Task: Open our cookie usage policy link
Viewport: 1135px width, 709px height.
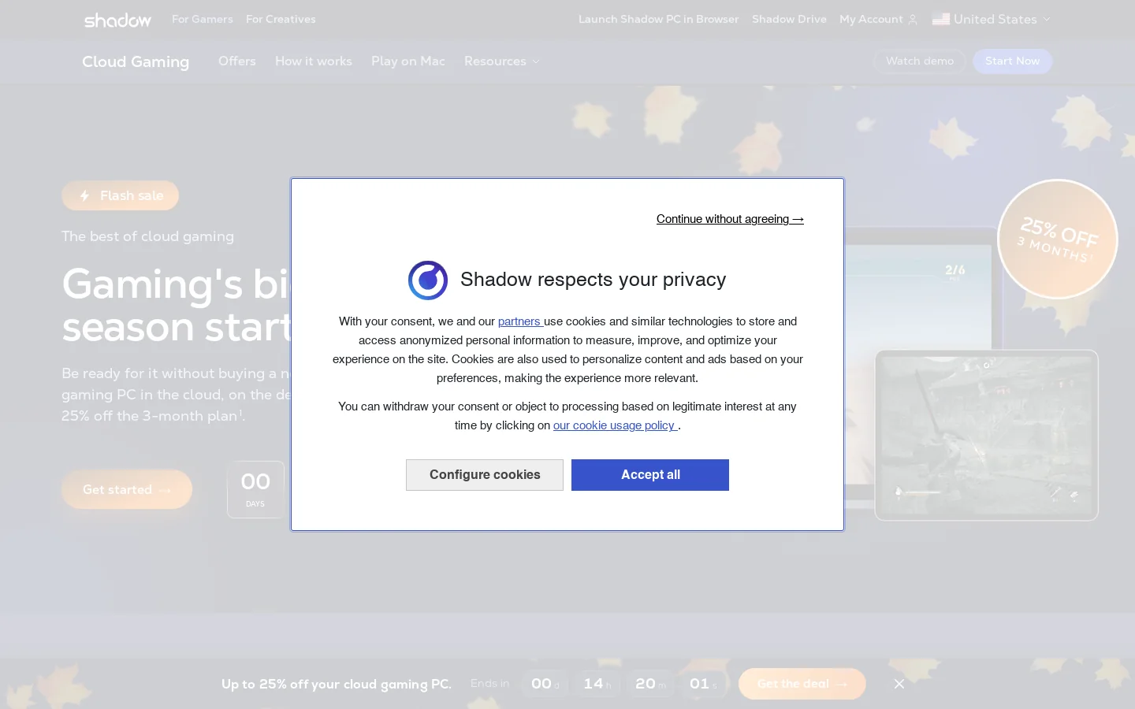Action: 614,425
